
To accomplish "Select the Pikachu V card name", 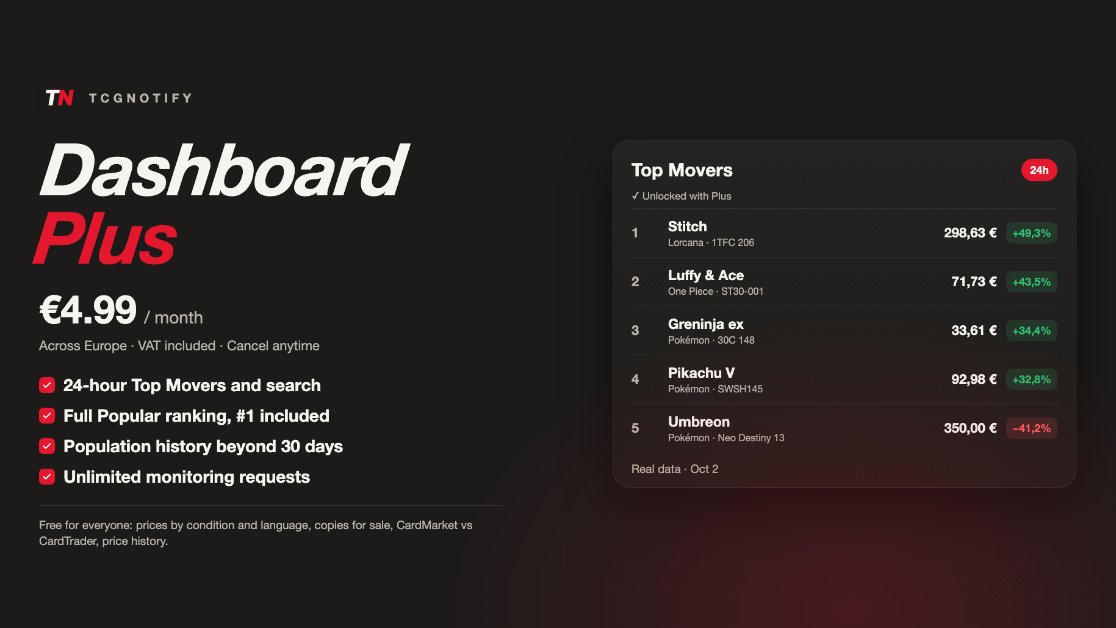I will click(x=702, y=373).
